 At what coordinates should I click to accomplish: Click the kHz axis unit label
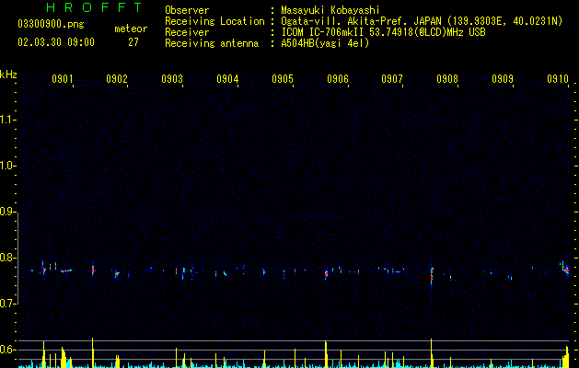8,75
